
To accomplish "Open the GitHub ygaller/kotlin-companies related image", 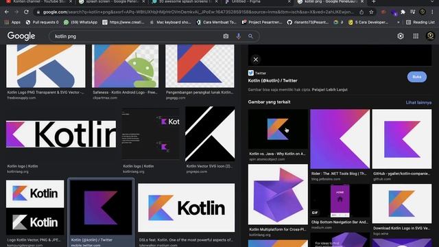I will [x=402, y=139].
